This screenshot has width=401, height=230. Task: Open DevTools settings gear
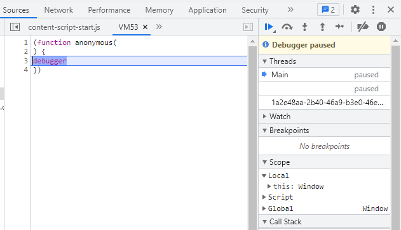[x=355, y=10]
